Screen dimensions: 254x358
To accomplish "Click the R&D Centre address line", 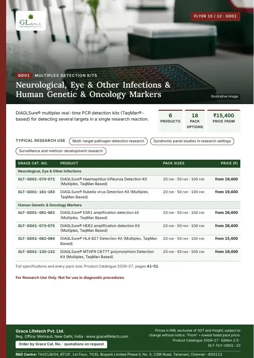I will click(x=119, y=354).
